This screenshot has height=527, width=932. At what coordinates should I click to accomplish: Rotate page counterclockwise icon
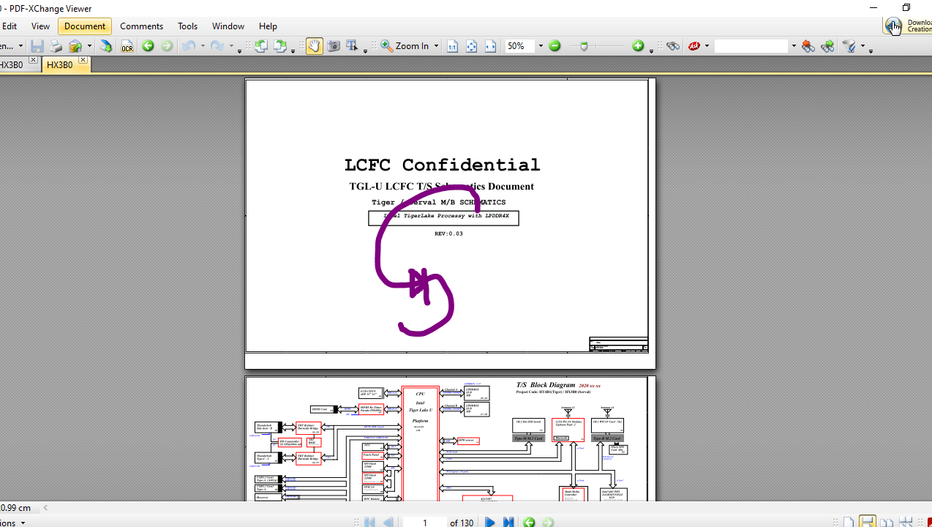pos(261,46)
